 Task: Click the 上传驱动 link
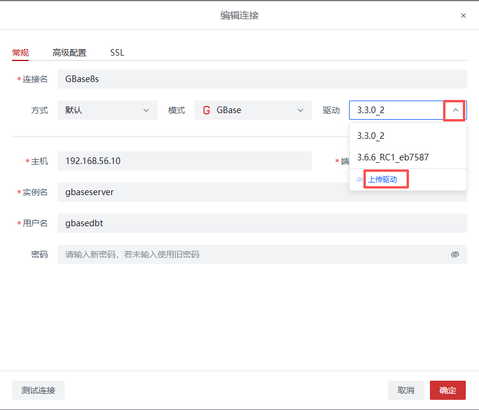[x=383, y=180]
